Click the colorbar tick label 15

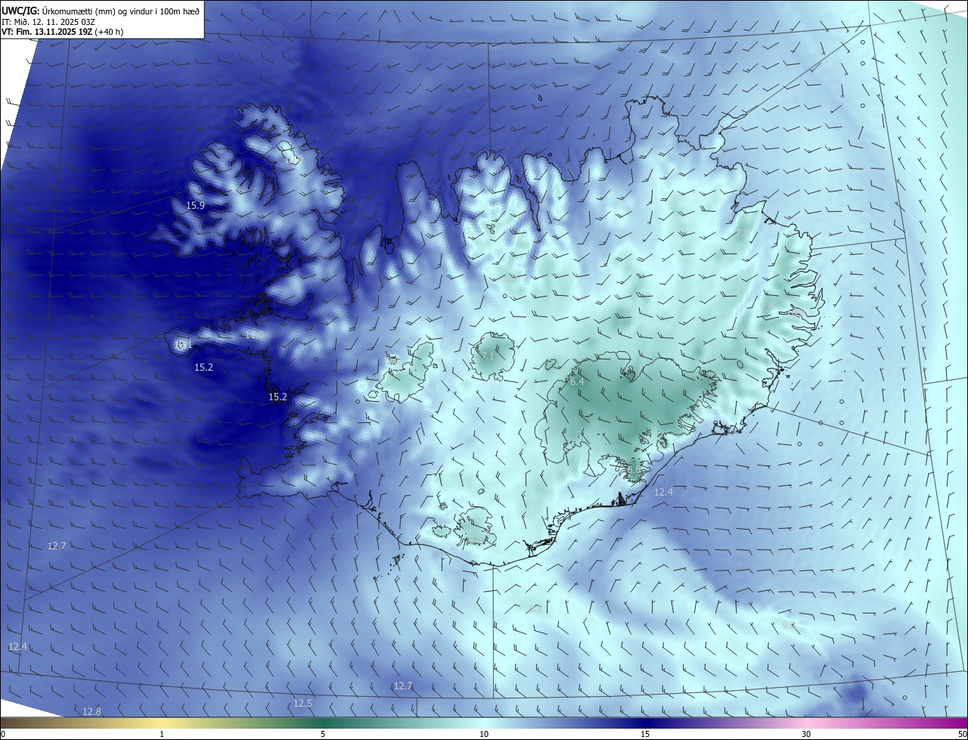[x=645, y=734]
